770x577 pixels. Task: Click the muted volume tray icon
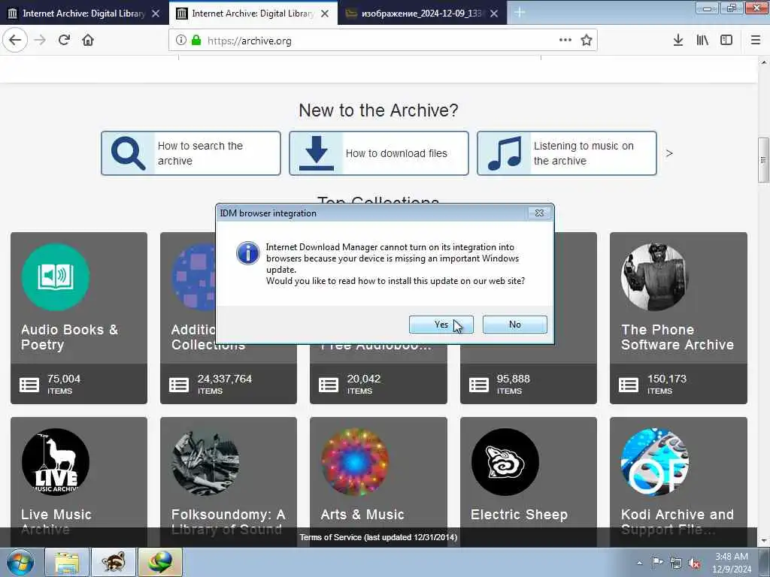point(694,563)
